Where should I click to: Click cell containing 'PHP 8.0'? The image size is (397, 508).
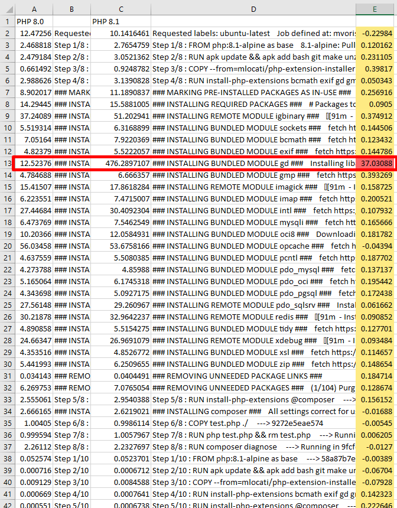[x=34, y=22]
